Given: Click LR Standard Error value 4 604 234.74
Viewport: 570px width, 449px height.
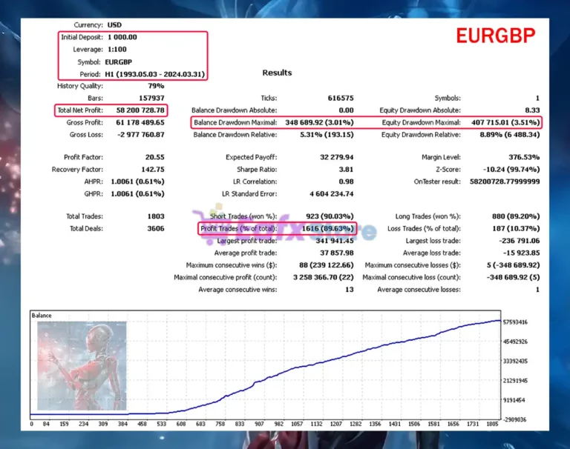Looking at the screenshot, I should [332, 194].
